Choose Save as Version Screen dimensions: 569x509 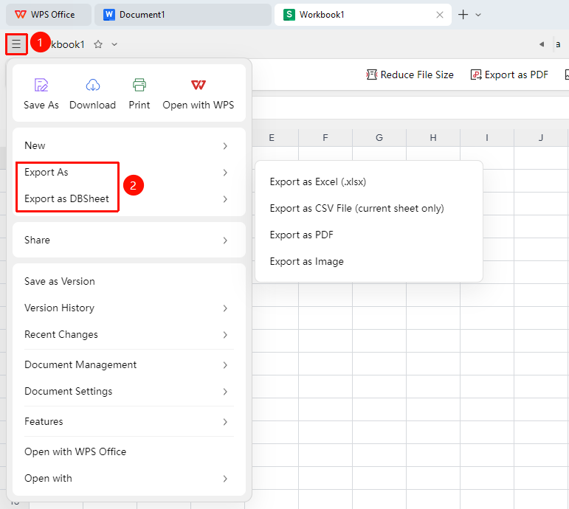tap(129, 281)
